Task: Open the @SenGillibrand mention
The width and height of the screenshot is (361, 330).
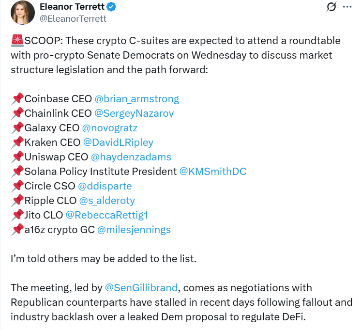Action: coord(142,288)
